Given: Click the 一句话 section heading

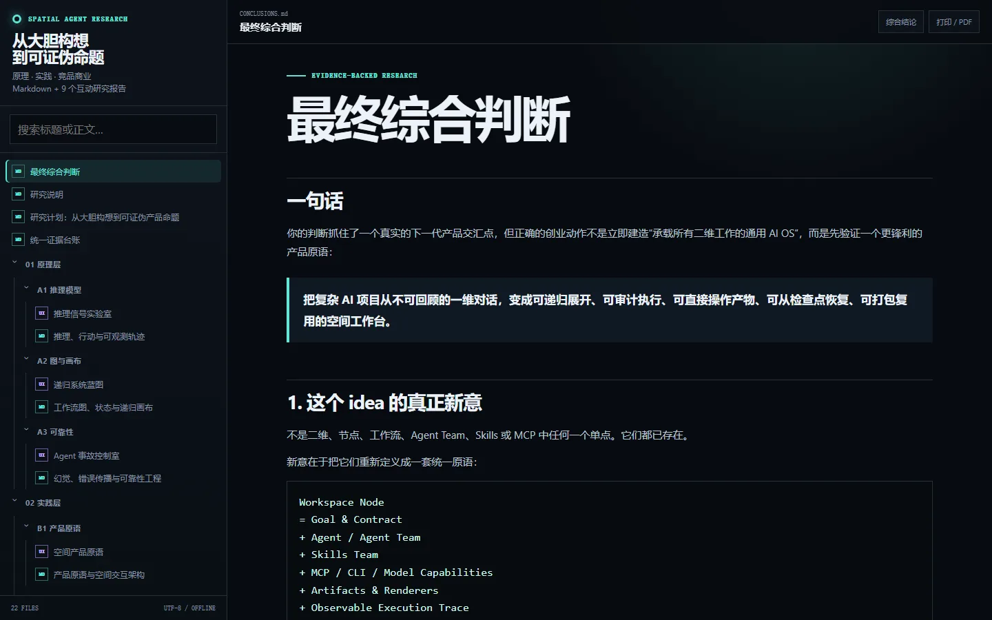Looking at the screenshot, I should click(x=315, y=201).
